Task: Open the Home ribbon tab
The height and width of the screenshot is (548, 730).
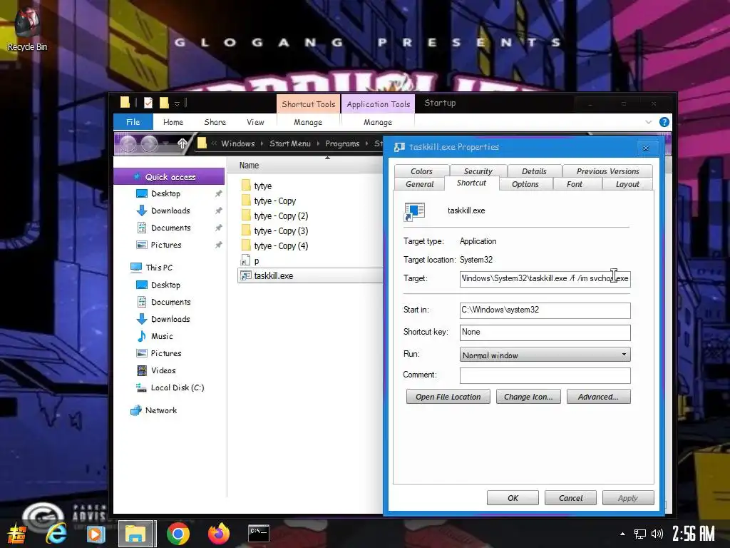Action: point(173,122)
